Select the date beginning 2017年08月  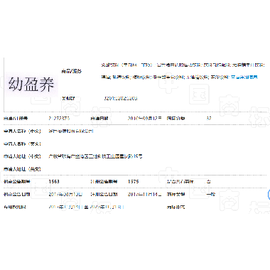(65, 195)
